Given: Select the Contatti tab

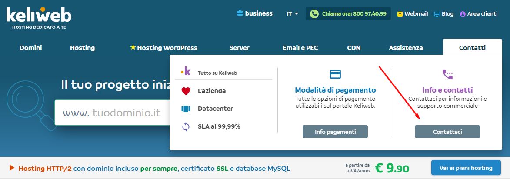Looking at the screenshot, I should pos(472,48).
